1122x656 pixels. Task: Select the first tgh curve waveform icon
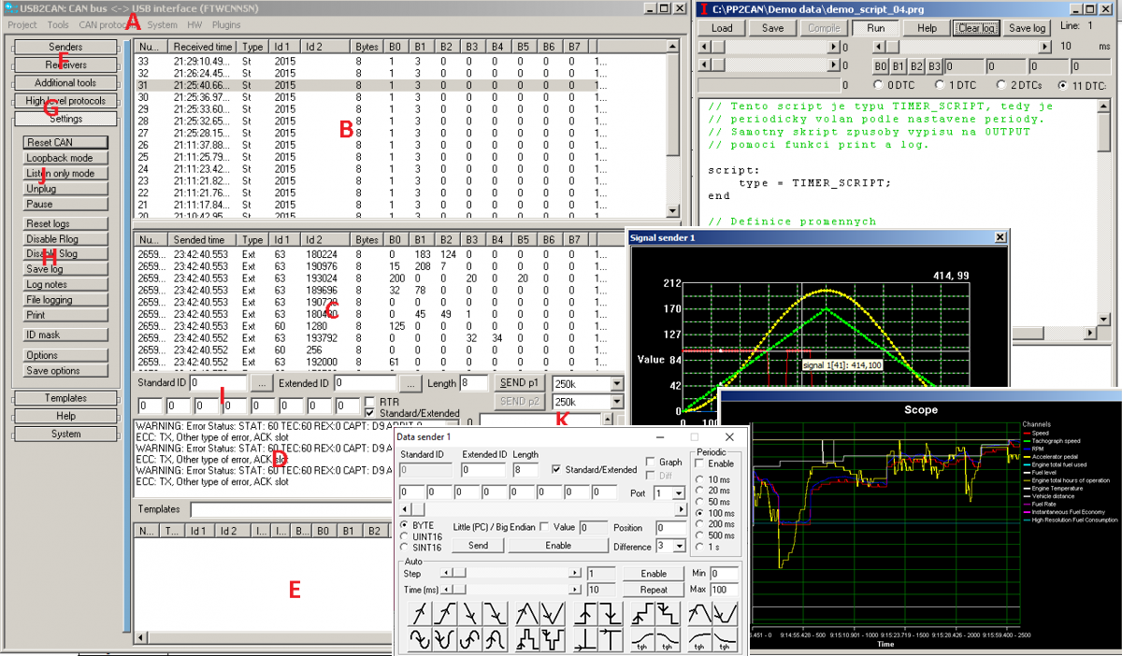point(644,639)
